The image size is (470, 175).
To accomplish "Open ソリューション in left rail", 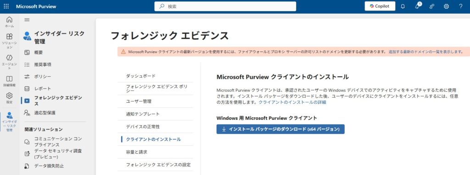I will point(9,41).
